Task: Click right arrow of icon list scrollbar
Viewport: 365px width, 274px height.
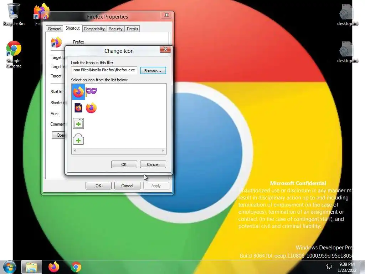Action: (163, 151)
